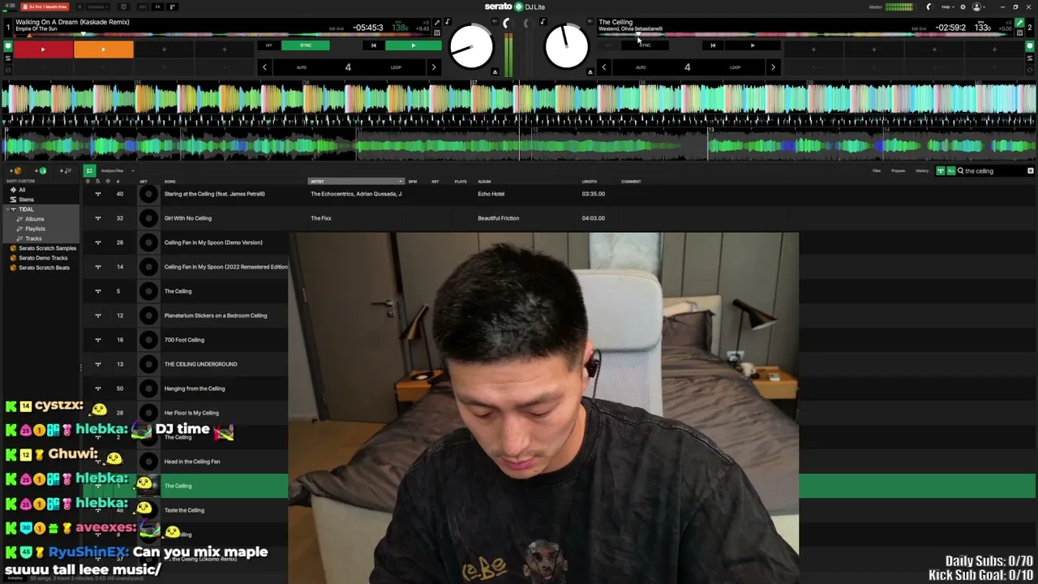Open the REC panel
1038x584 pixels.
click(142, 6)
